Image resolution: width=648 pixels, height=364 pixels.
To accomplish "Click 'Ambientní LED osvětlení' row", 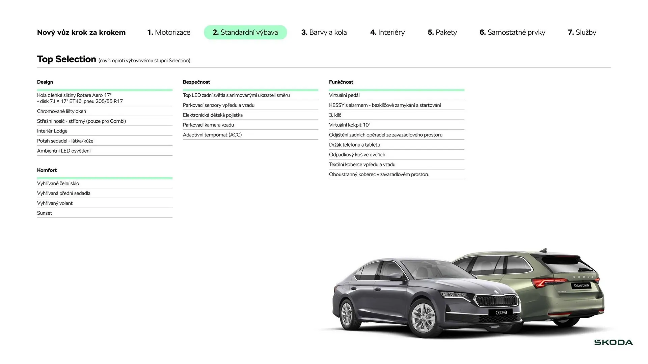I will point(105,151).
